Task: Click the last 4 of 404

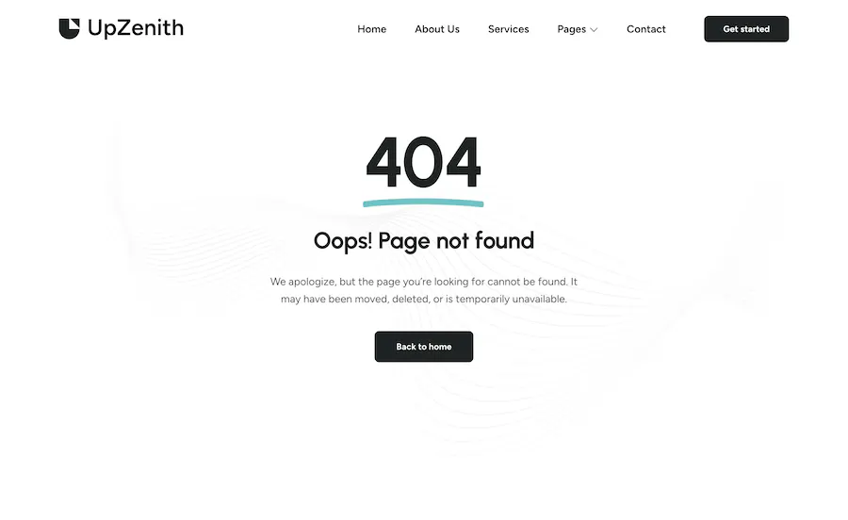Action: 464,162
